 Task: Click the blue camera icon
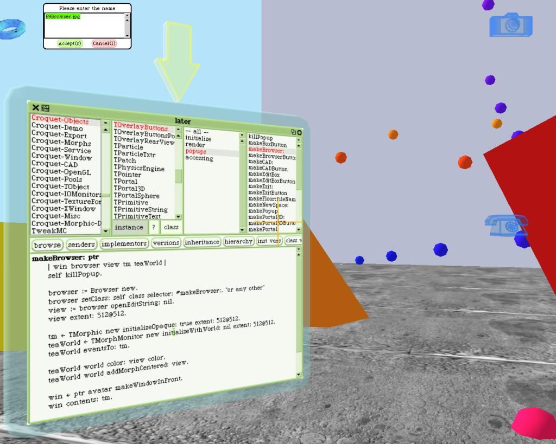tap(511, 24)
